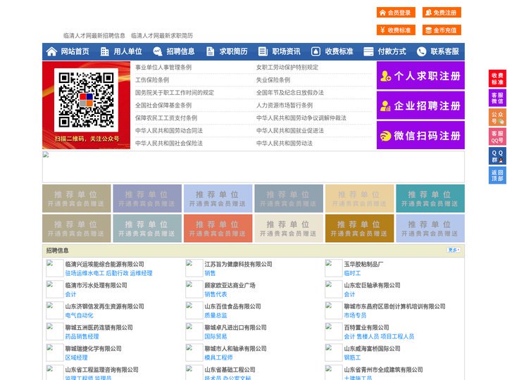
Task: Click logo image of 聊城卓凡进出口有限公司
Action: [x=194, y=331]
